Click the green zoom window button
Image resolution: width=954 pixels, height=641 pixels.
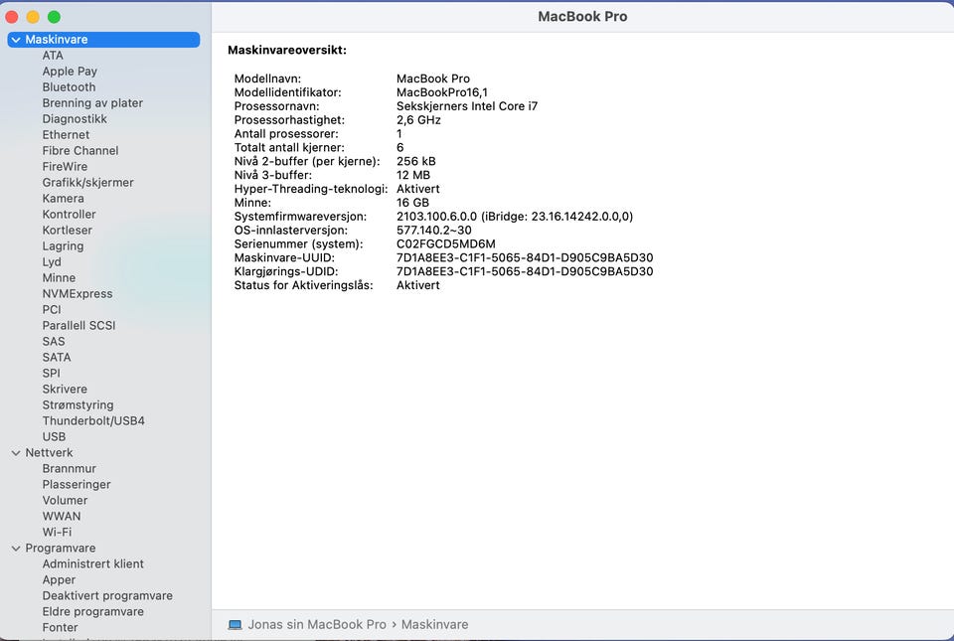(x=54, y=17)
